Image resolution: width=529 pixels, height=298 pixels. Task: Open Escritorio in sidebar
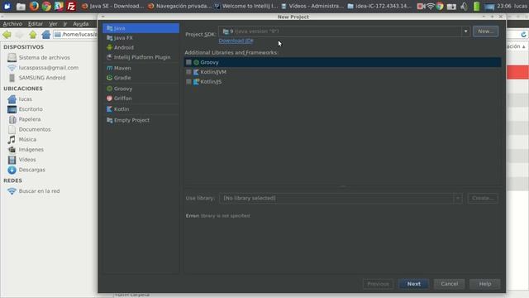(x=31, y=109)
